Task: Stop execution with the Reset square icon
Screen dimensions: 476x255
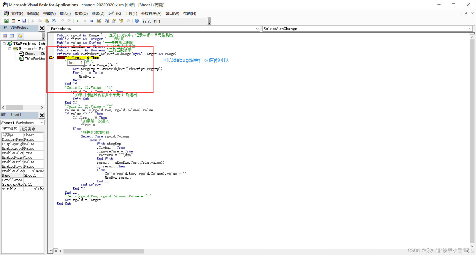Action: (91, 21)
